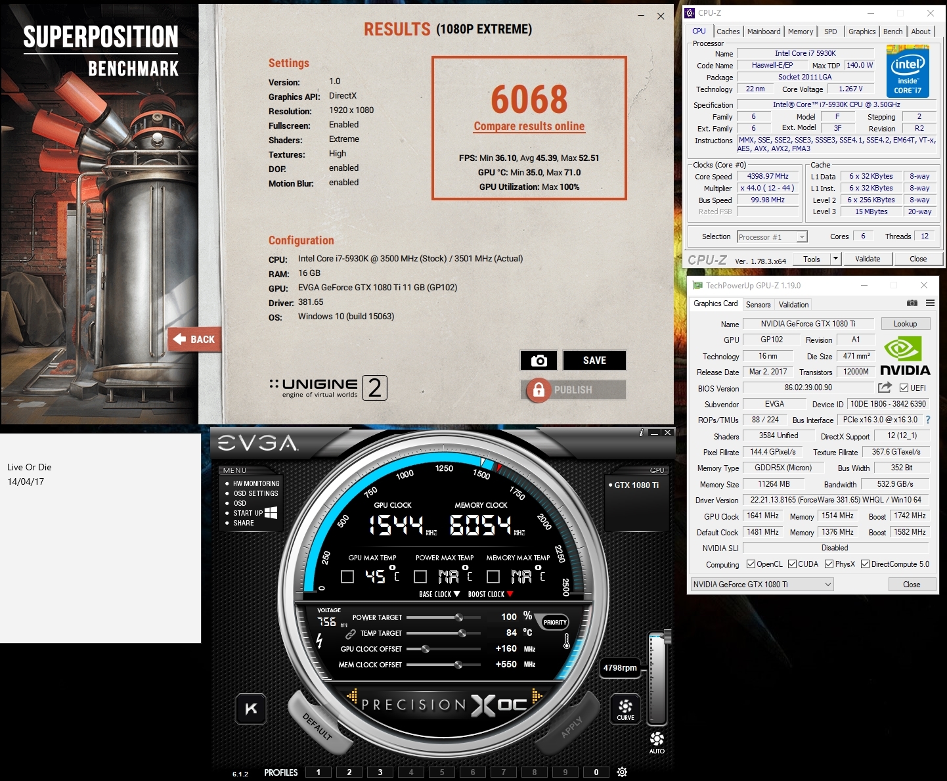Screen dimensions: 947x781
Task: Click the DEFAULT button in Precision XOC
Action: [x=318, y=725]
